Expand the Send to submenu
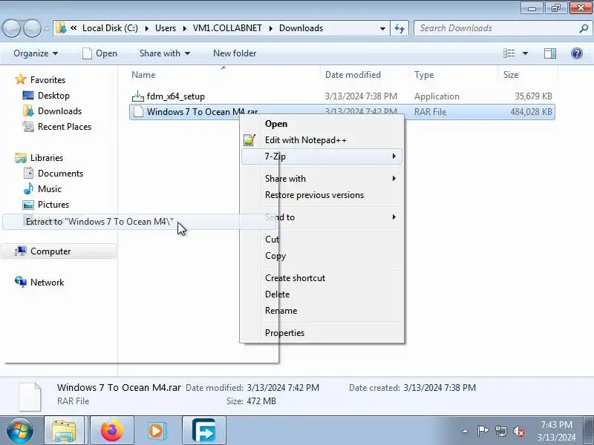Screen dimensions: 594x445 point(322,217)
